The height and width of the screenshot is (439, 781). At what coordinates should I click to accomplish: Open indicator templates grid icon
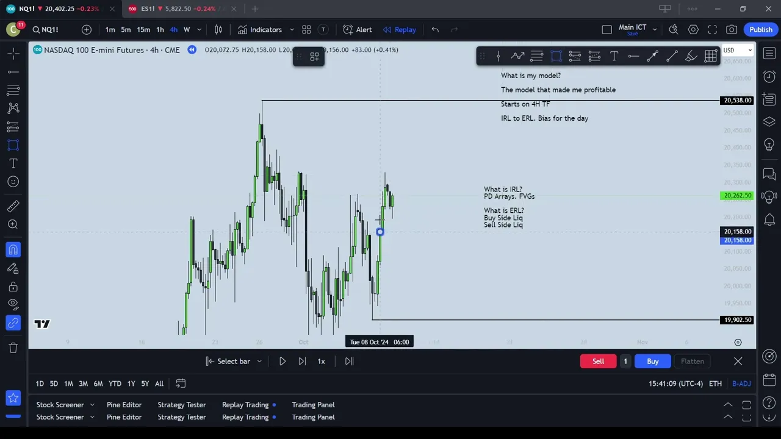pos(306,29)
